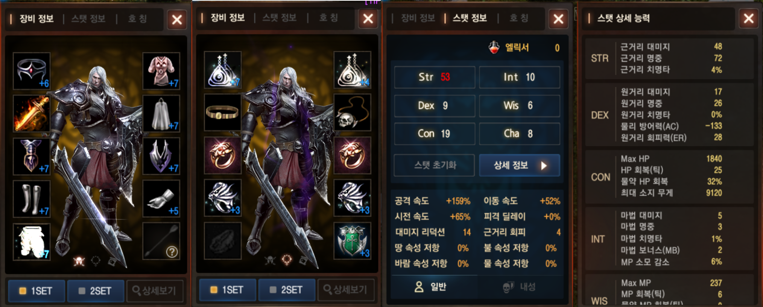The width and height of the screenshot is (763, 307).
Task: Select the +6 helmet equipment slot
Action: tap(32, 71)
